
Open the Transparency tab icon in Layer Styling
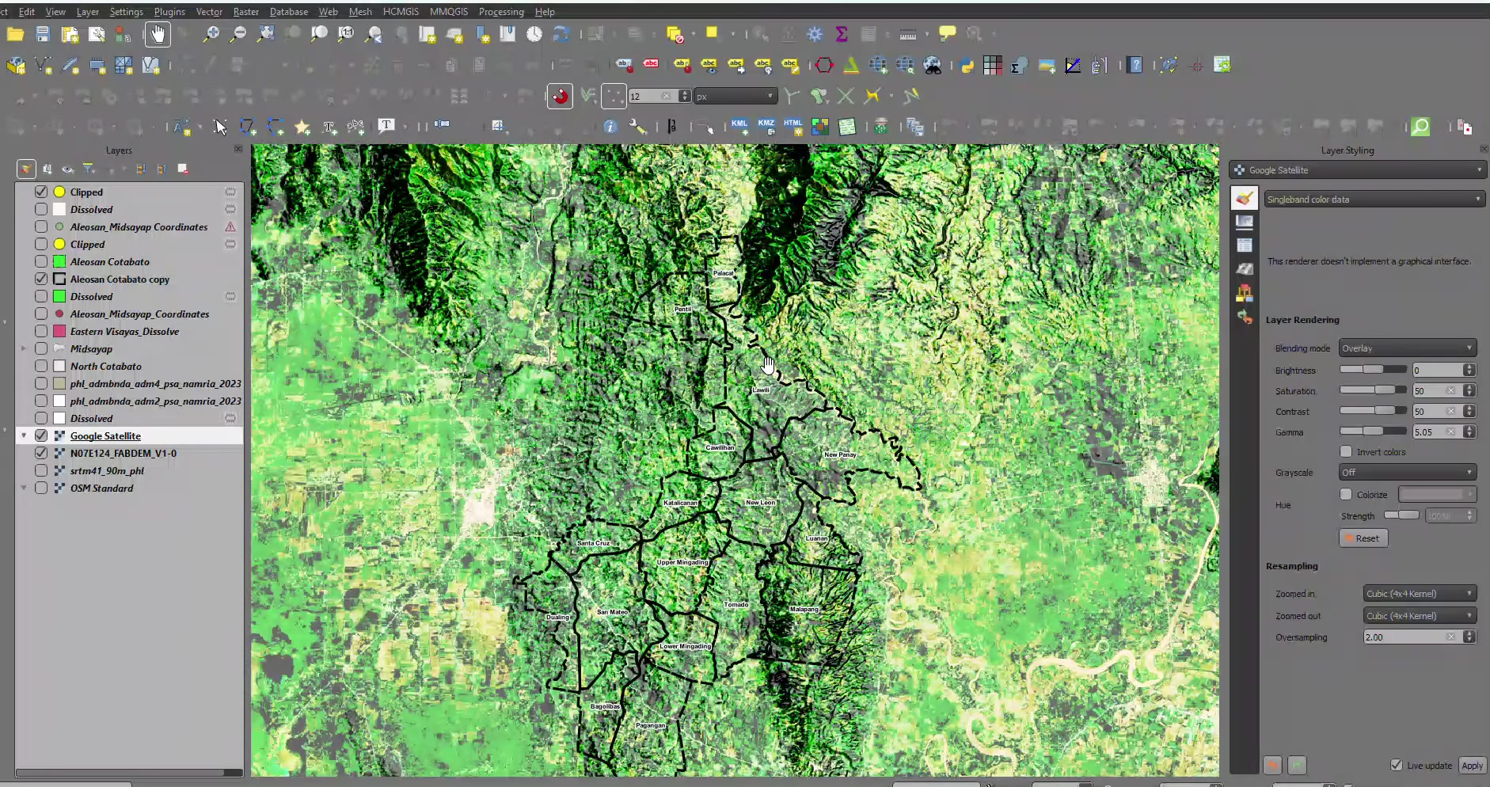[1244, 222]
